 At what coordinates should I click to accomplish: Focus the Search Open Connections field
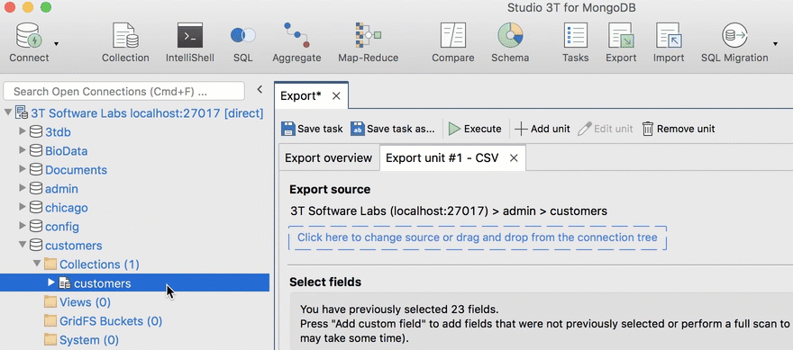coord(124,92)
